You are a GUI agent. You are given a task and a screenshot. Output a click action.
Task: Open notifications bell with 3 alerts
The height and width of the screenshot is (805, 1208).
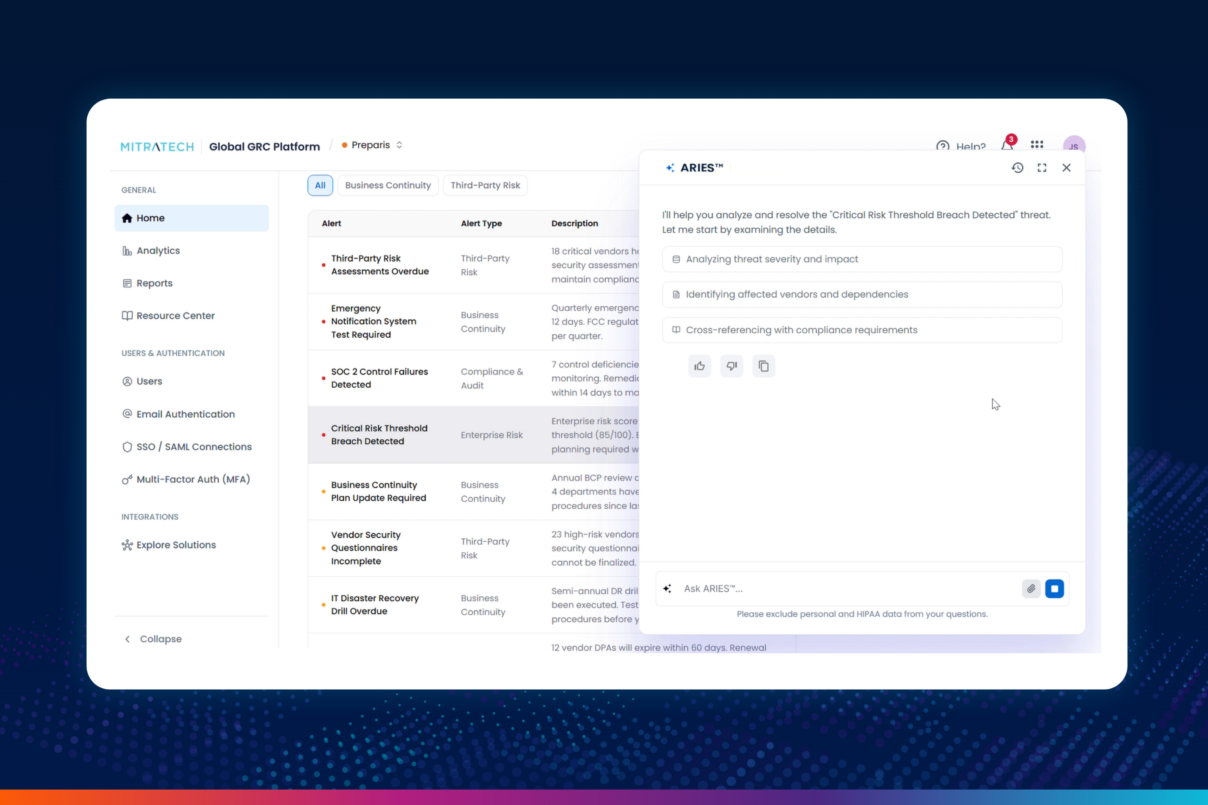(x=1007, y=144)
